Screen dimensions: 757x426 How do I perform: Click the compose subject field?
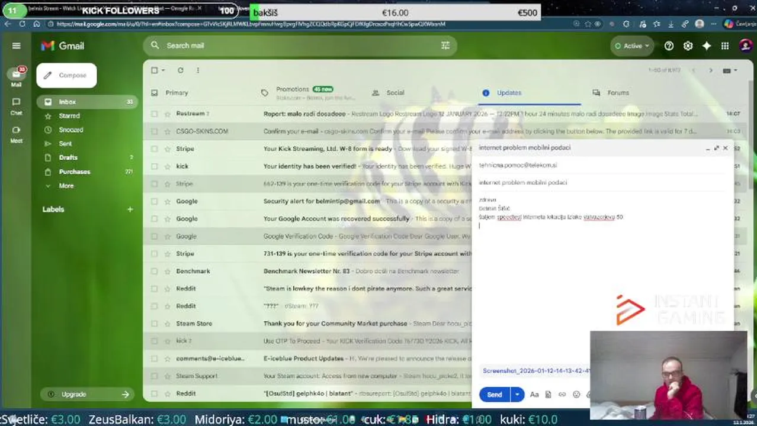[x=603, y=182]
